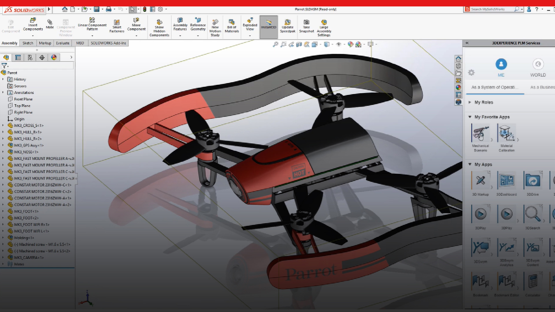Select the MK3_CAMERA<1> tree item
The height and width of the screenshot is (312, 555).
29,257
